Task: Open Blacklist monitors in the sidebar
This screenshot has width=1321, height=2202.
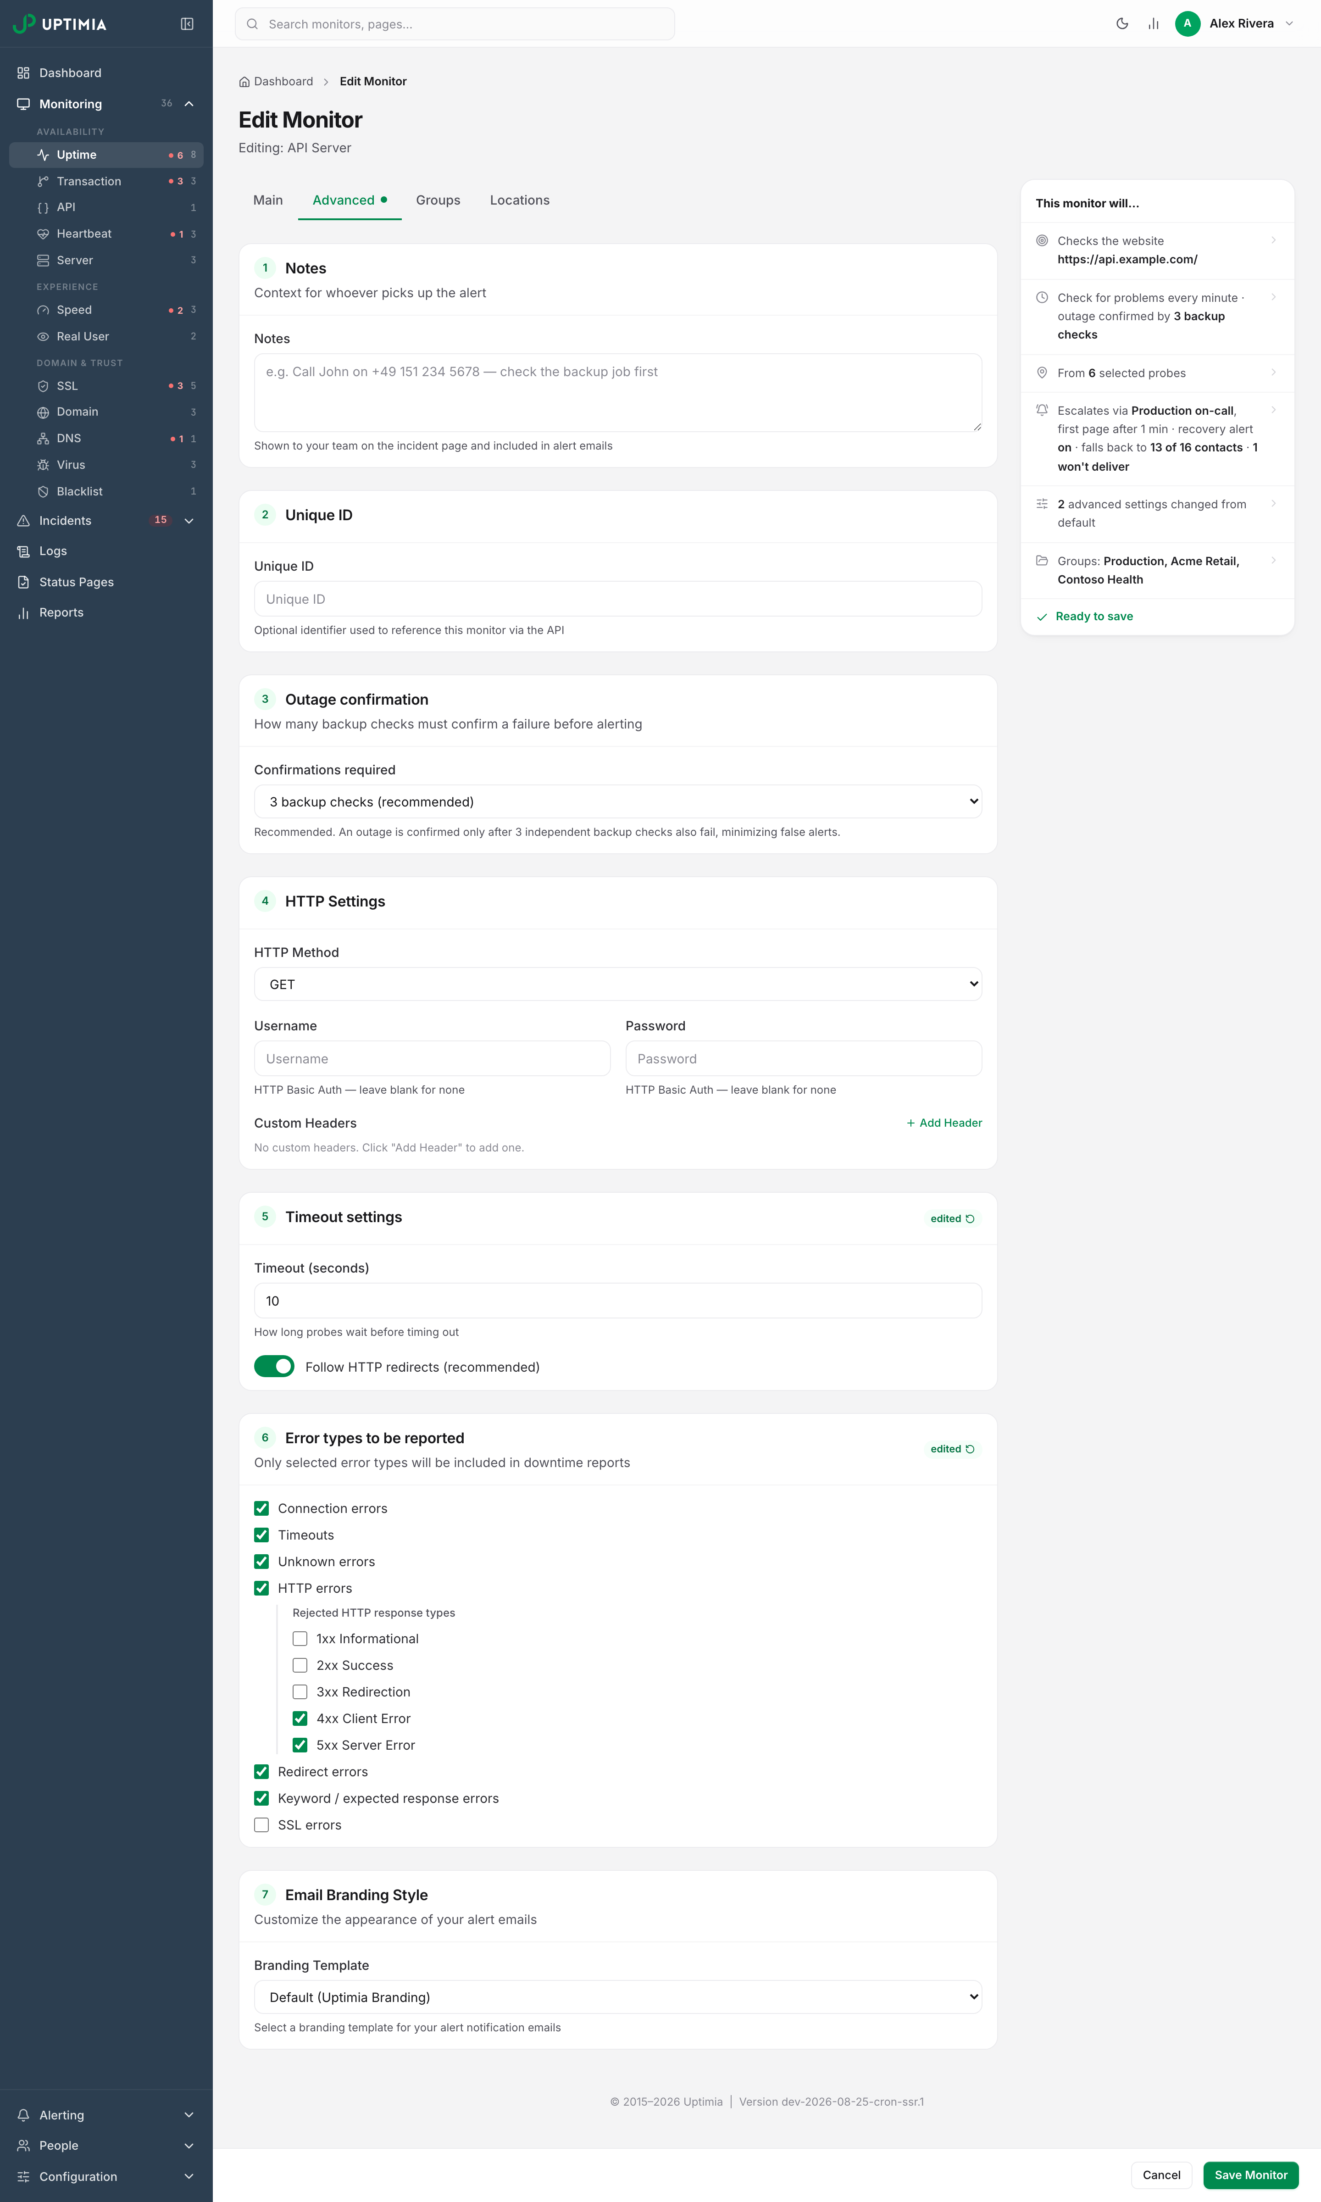Action: point(106,491)
